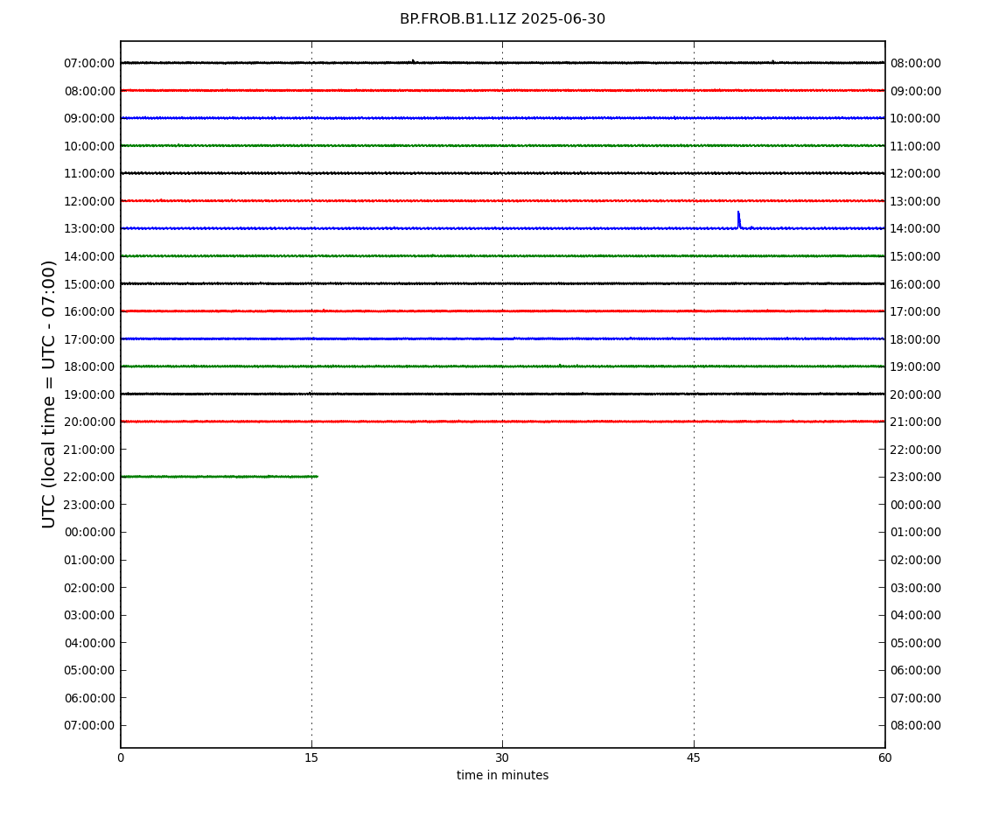Click the left-axis label 09:00:00
The height and width of the screenshot is (831, 1006).
pyautogui.click(x=89, y=119)
